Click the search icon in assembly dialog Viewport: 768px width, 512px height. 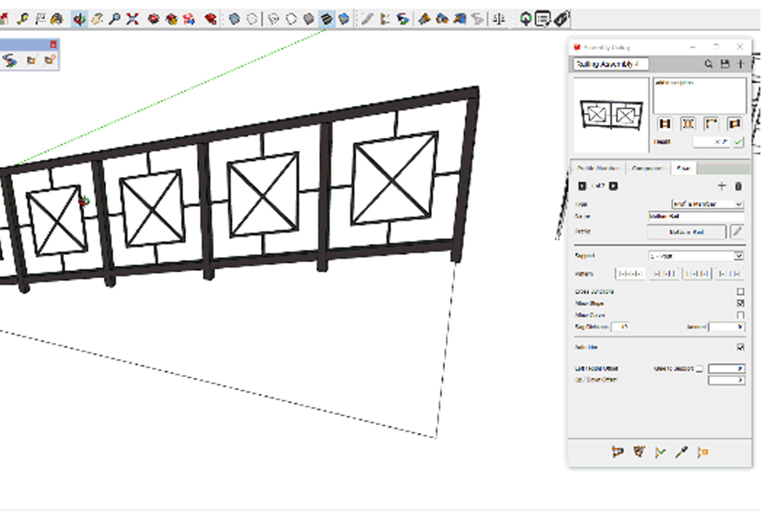(708, 64)
